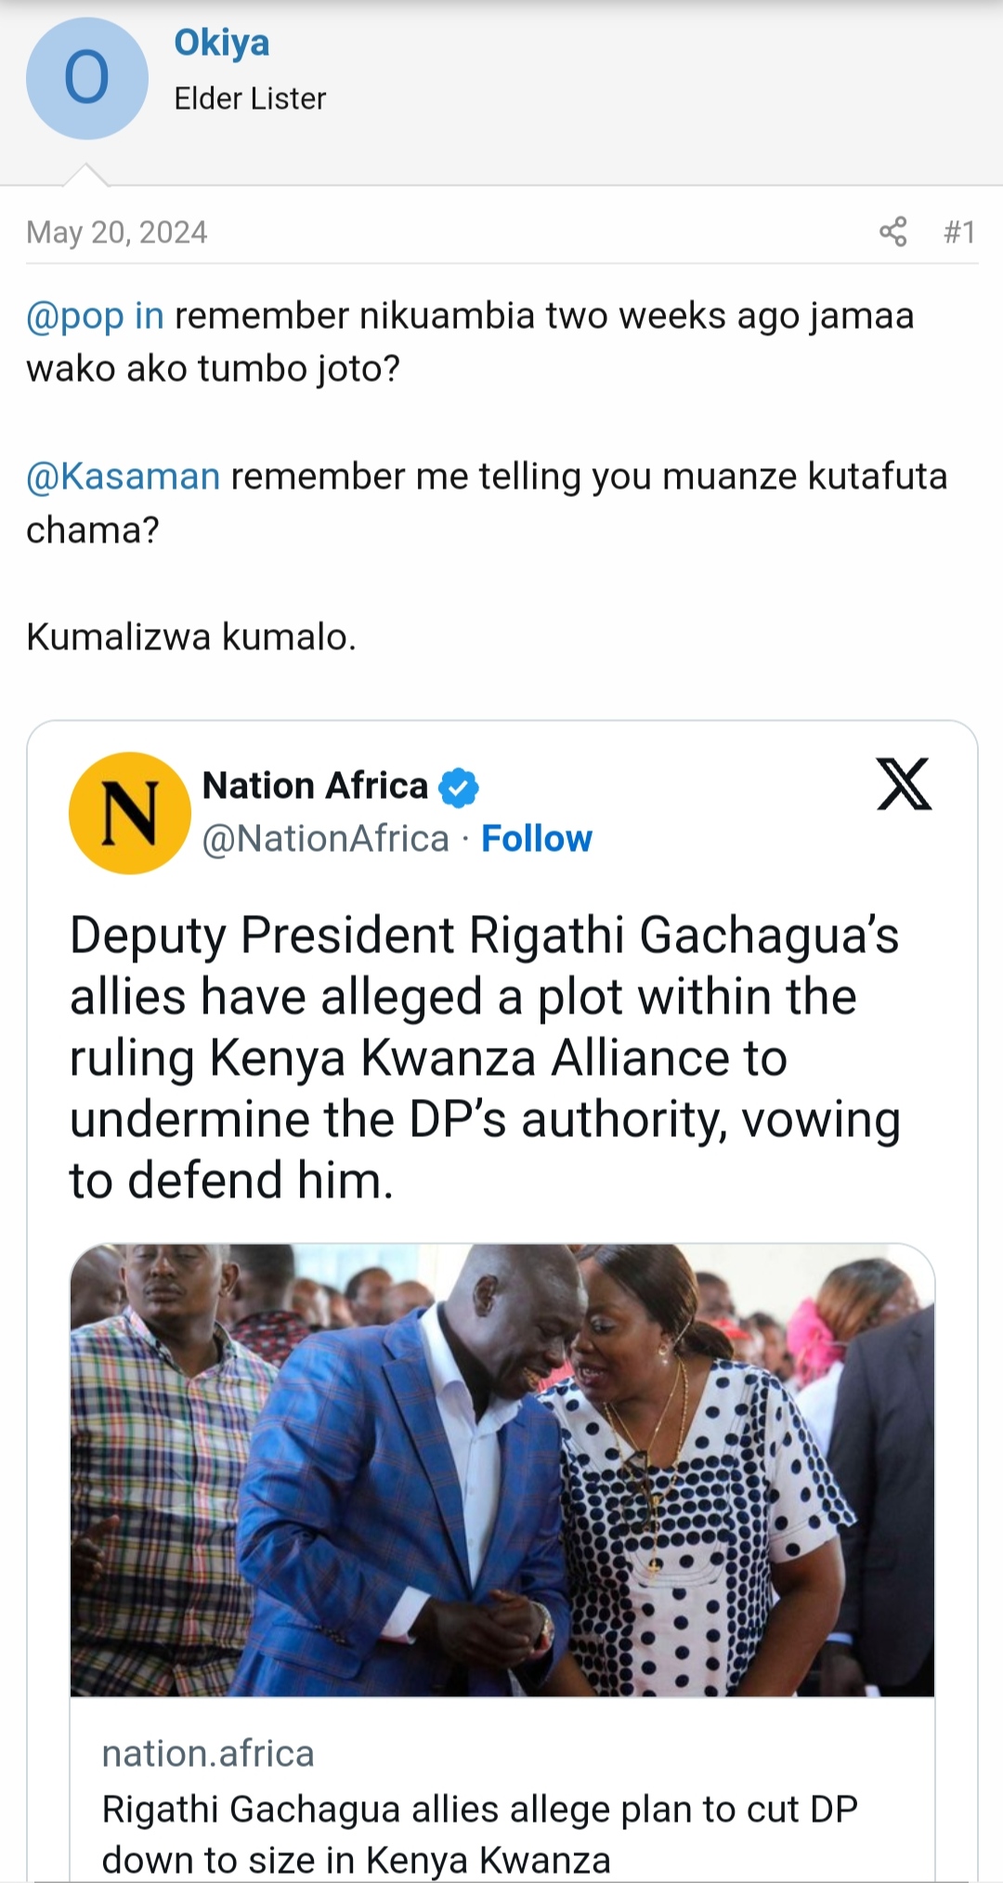1003x1883 pixels.
Task: Select the 'Kumalizwa kumalo.' post text
Action: 191,637
